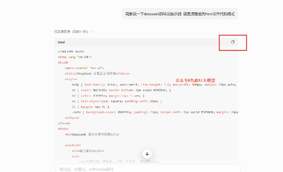
Task: Click the red-highlighted copy button area
Action: tap(232, 43)
